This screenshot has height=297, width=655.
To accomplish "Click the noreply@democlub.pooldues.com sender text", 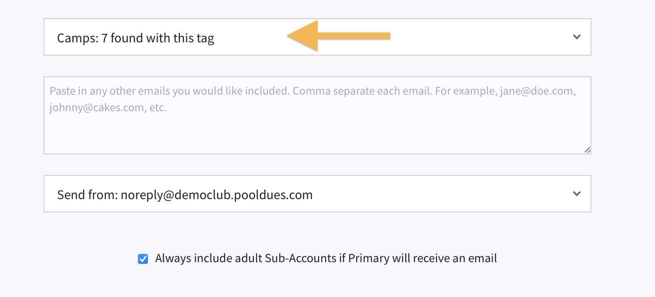I will pos(216,195).
